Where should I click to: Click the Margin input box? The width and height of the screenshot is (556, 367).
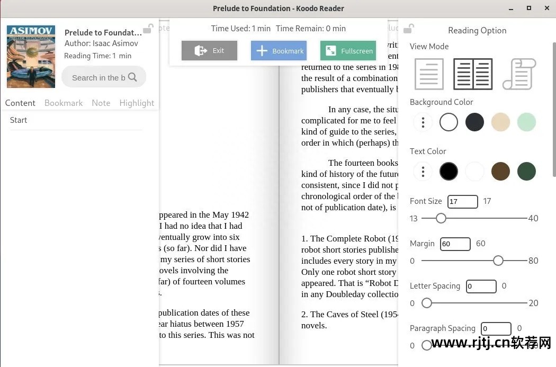(x=455, y=244)
